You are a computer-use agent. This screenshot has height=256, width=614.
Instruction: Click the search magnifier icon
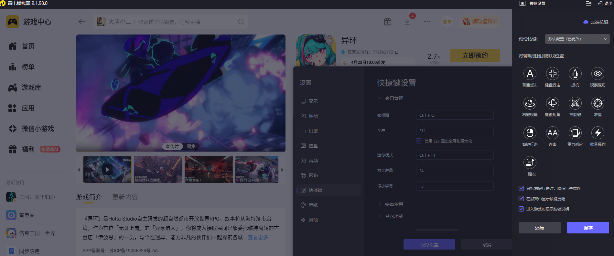tap(241, 22)
